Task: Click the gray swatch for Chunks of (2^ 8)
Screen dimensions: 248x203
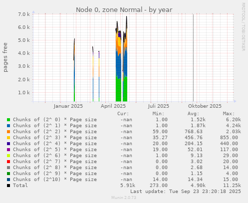Action: click(x=8, y=168)
